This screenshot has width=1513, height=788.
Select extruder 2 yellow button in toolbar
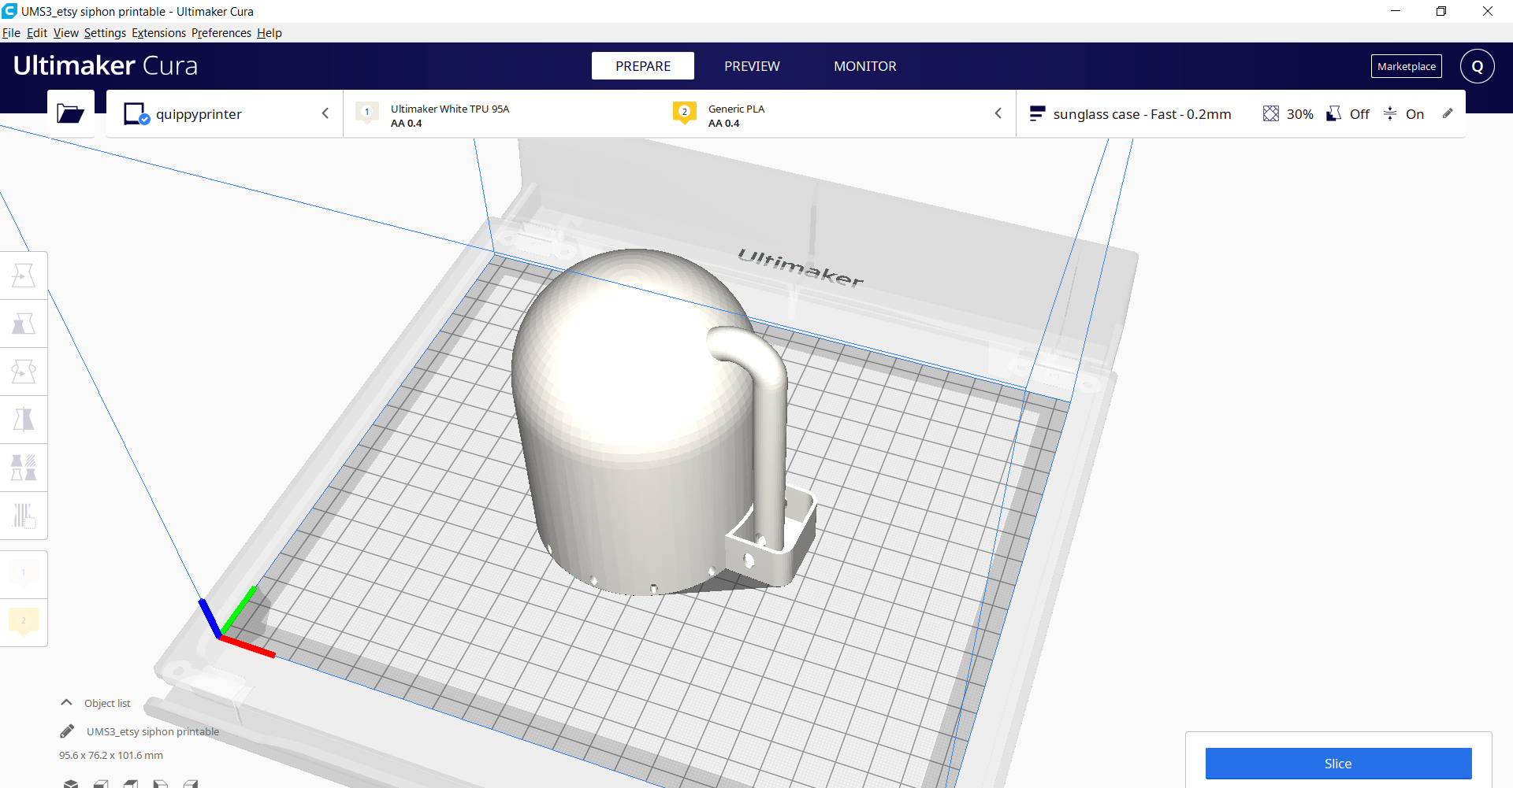click(24, 623)
